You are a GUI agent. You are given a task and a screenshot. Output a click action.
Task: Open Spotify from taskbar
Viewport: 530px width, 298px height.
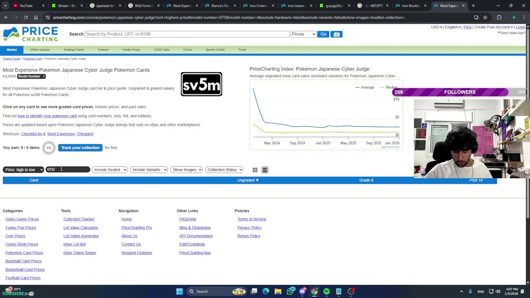326,291
